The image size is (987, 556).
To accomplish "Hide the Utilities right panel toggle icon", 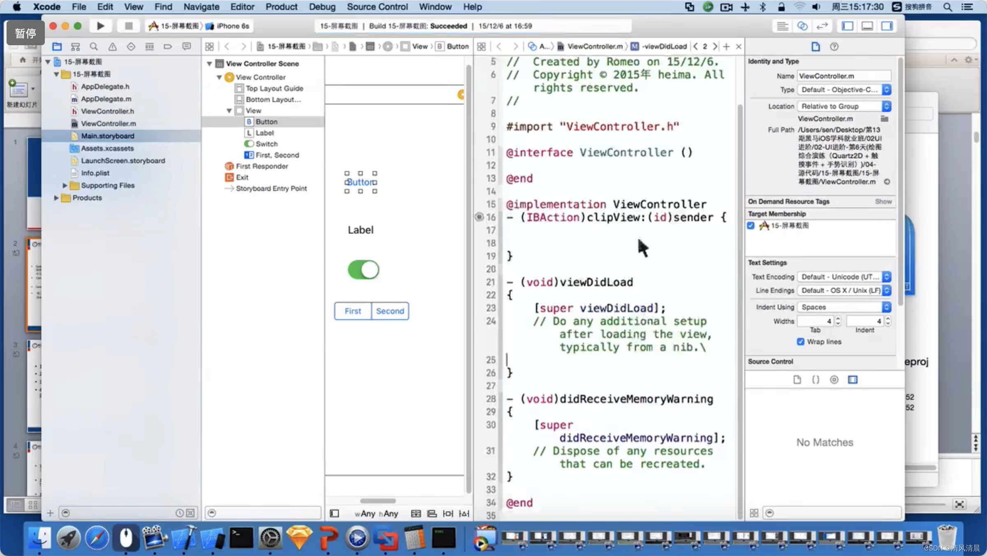I will click(x=887, y=26).
